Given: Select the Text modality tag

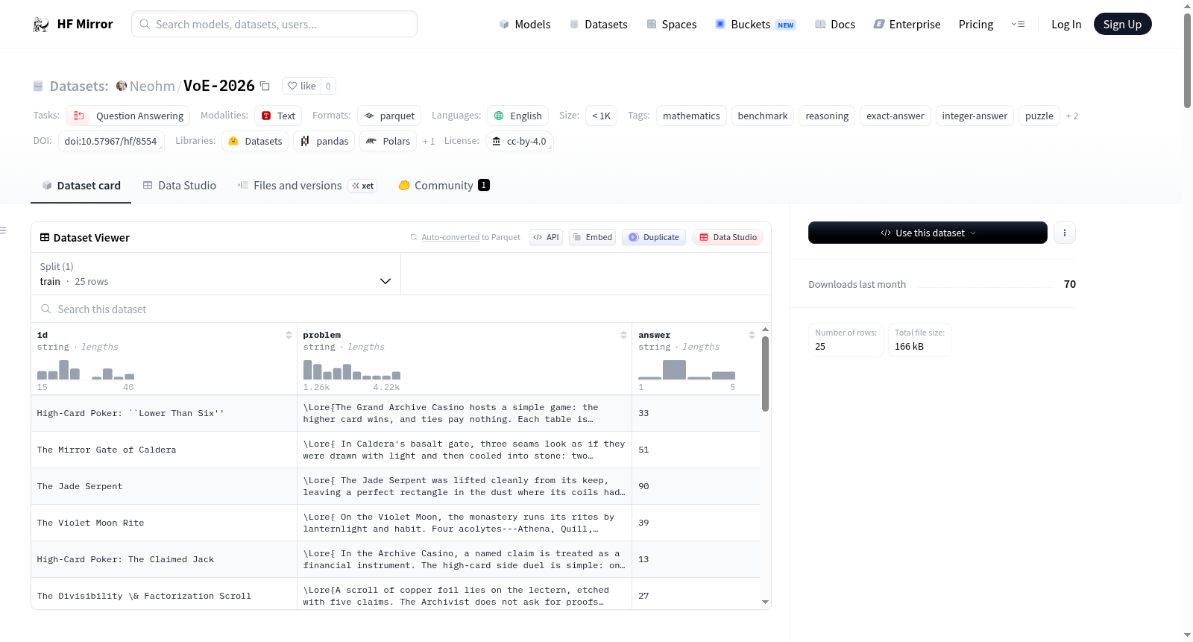Looking at the screenshot, I should pyautogui.click(x=278, y=116).
